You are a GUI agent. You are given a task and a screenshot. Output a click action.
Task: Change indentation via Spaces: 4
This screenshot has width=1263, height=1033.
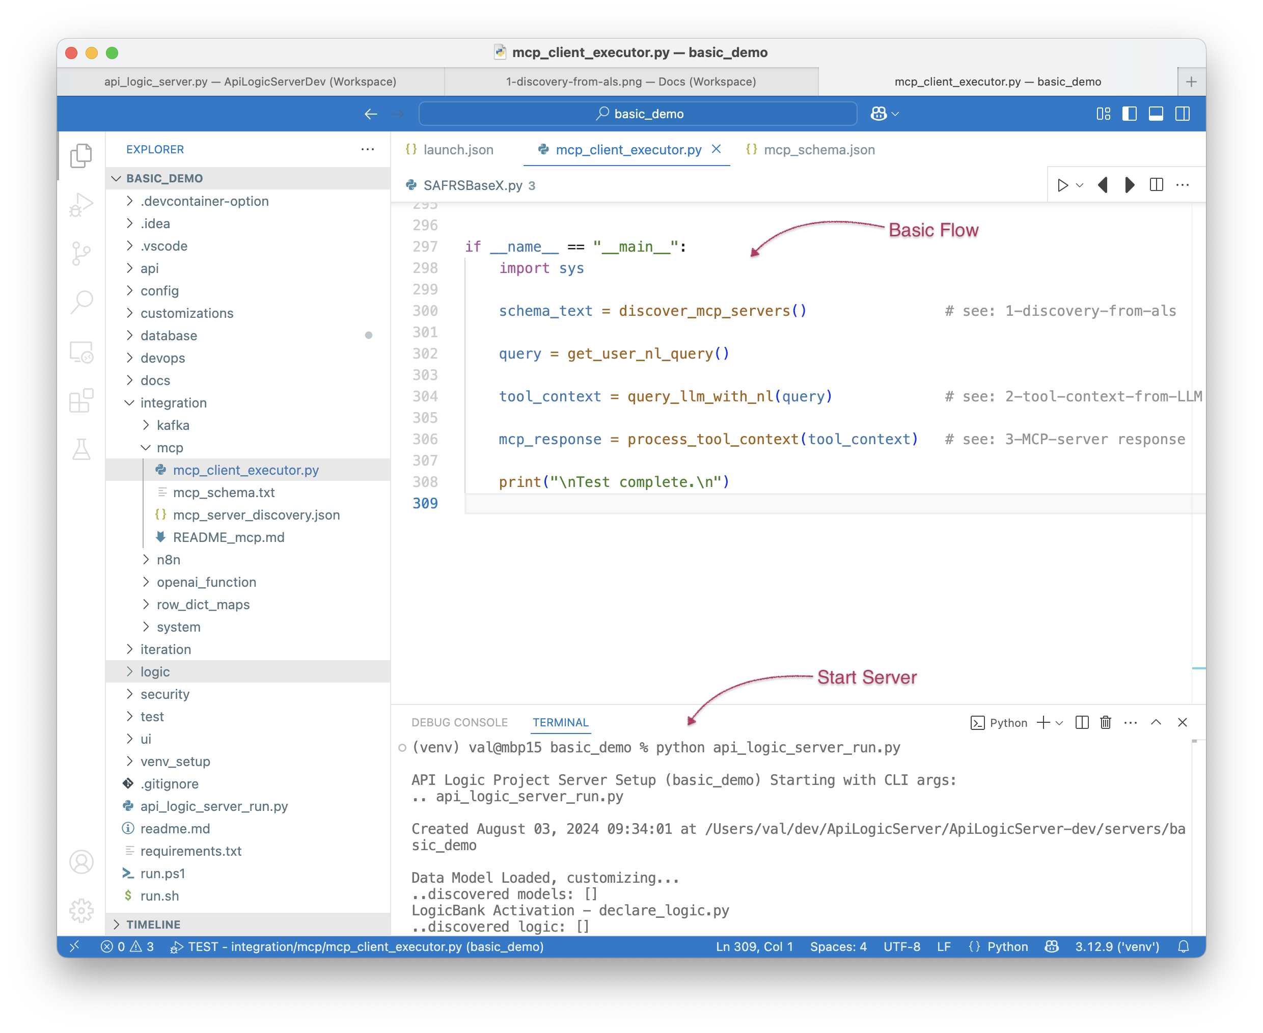tap(838, 947)
